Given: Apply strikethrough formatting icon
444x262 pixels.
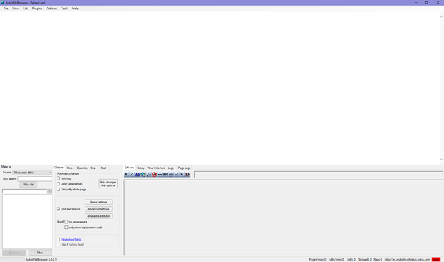Looking at the screenshot, I should pyautogui.click(x=170, y=174).
